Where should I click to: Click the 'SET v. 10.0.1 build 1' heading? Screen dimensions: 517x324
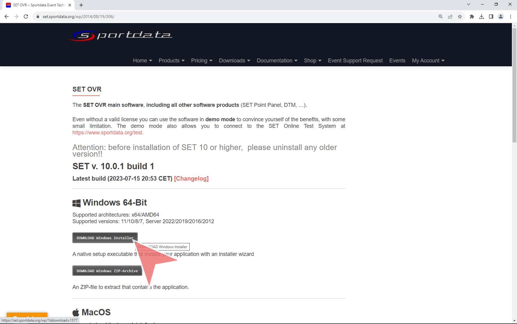coord(113,166)
